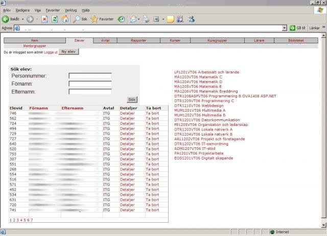Screen dimensions: 327x236
Task: Go to page 7 of results
Action: pyautogui.click(x=32, y=220)
